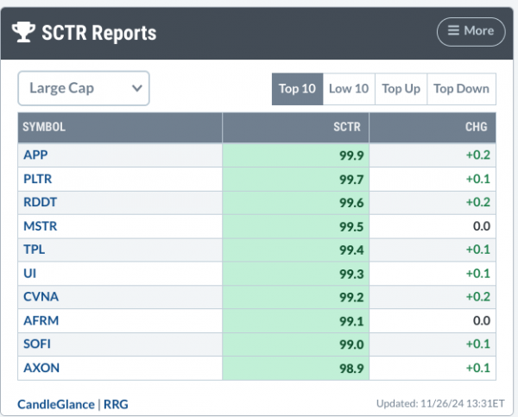Open the PLTR symbol link
The width and height of the screenshot is (518, 417).
coord(38,179)
